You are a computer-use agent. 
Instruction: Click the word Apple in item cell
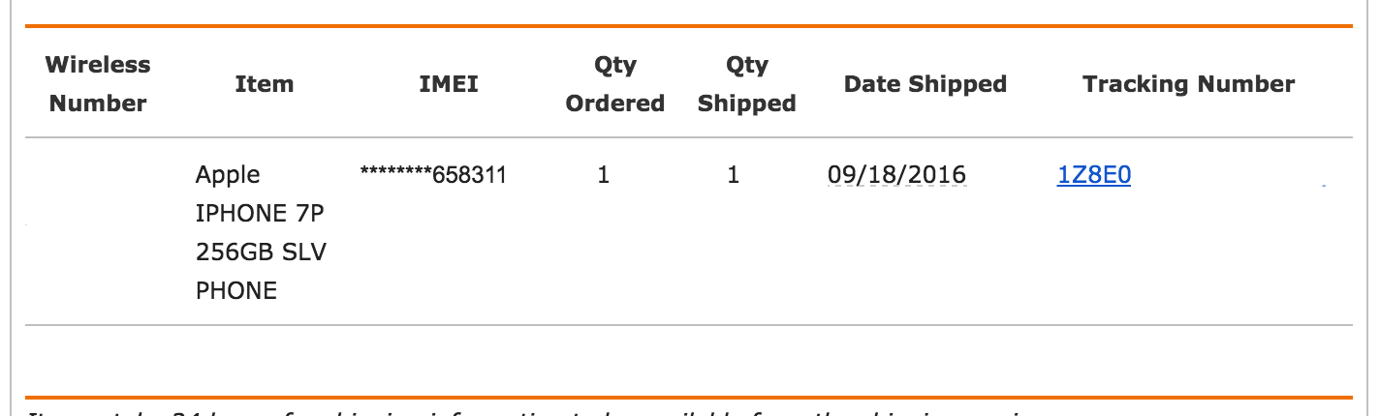coord(228,176)
